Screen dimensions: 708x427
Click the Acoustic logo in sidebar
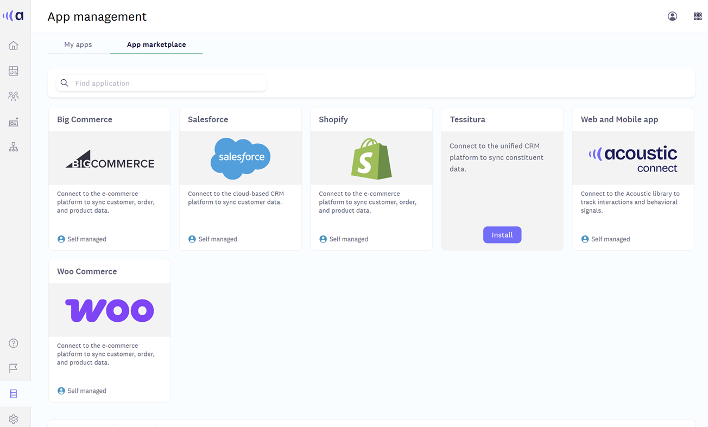point(14,16)
